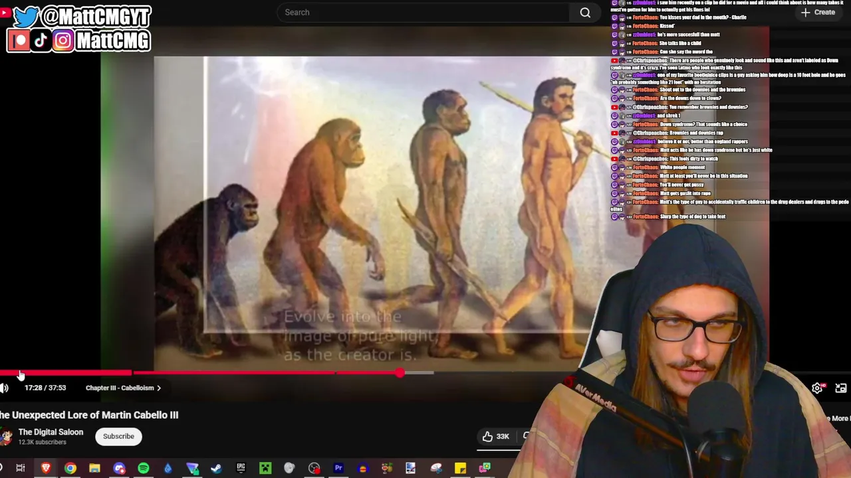Viewport: 851px width, 478px height.
Task: Open Adobe Premiere Pro from the taskbar
Action: (338, 469)
